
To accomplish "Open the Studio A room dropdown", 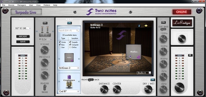I will pyautogui.click(x=144, y=73).
